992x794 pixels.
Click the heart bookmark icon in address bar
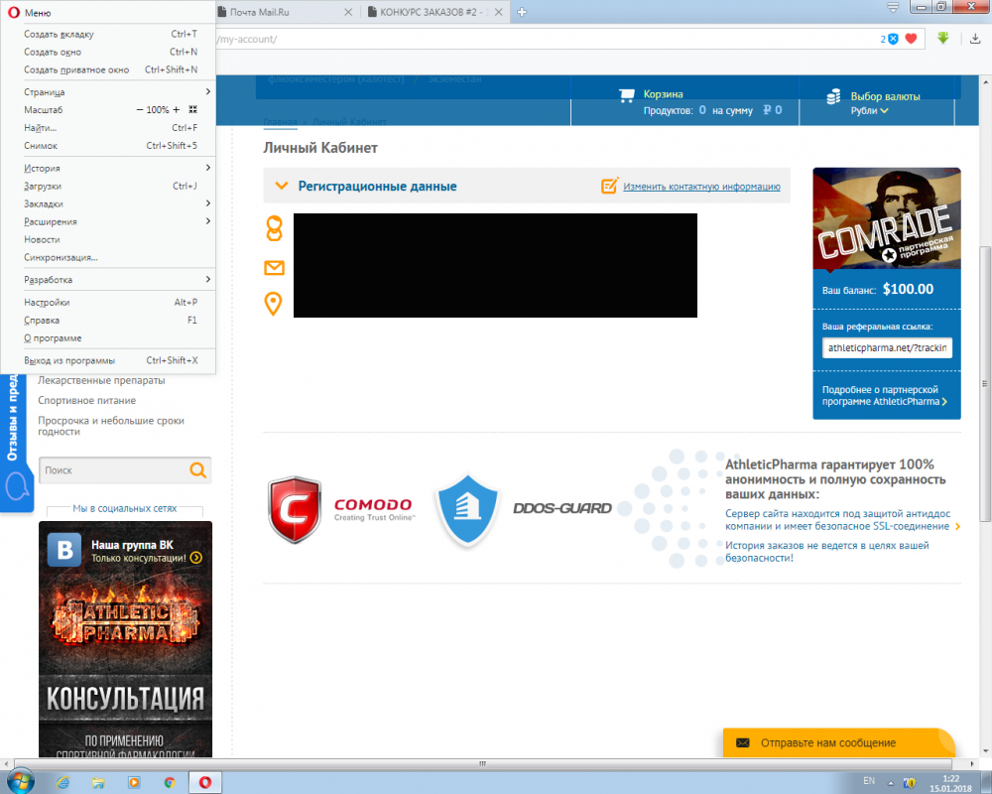pos(911,39)
